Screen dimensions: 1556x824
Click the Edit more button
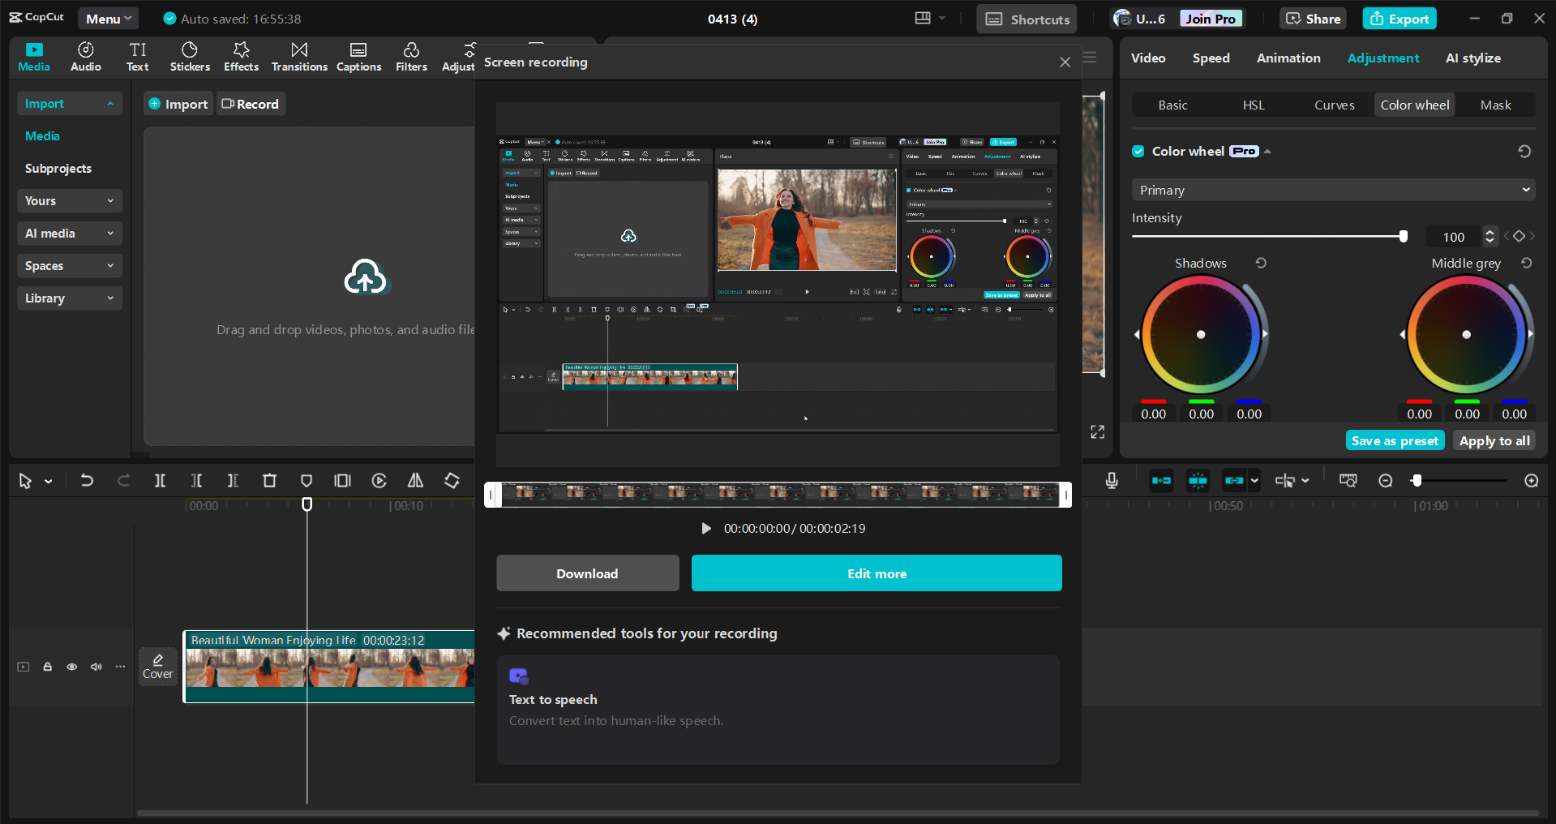(x=877, y=573)
